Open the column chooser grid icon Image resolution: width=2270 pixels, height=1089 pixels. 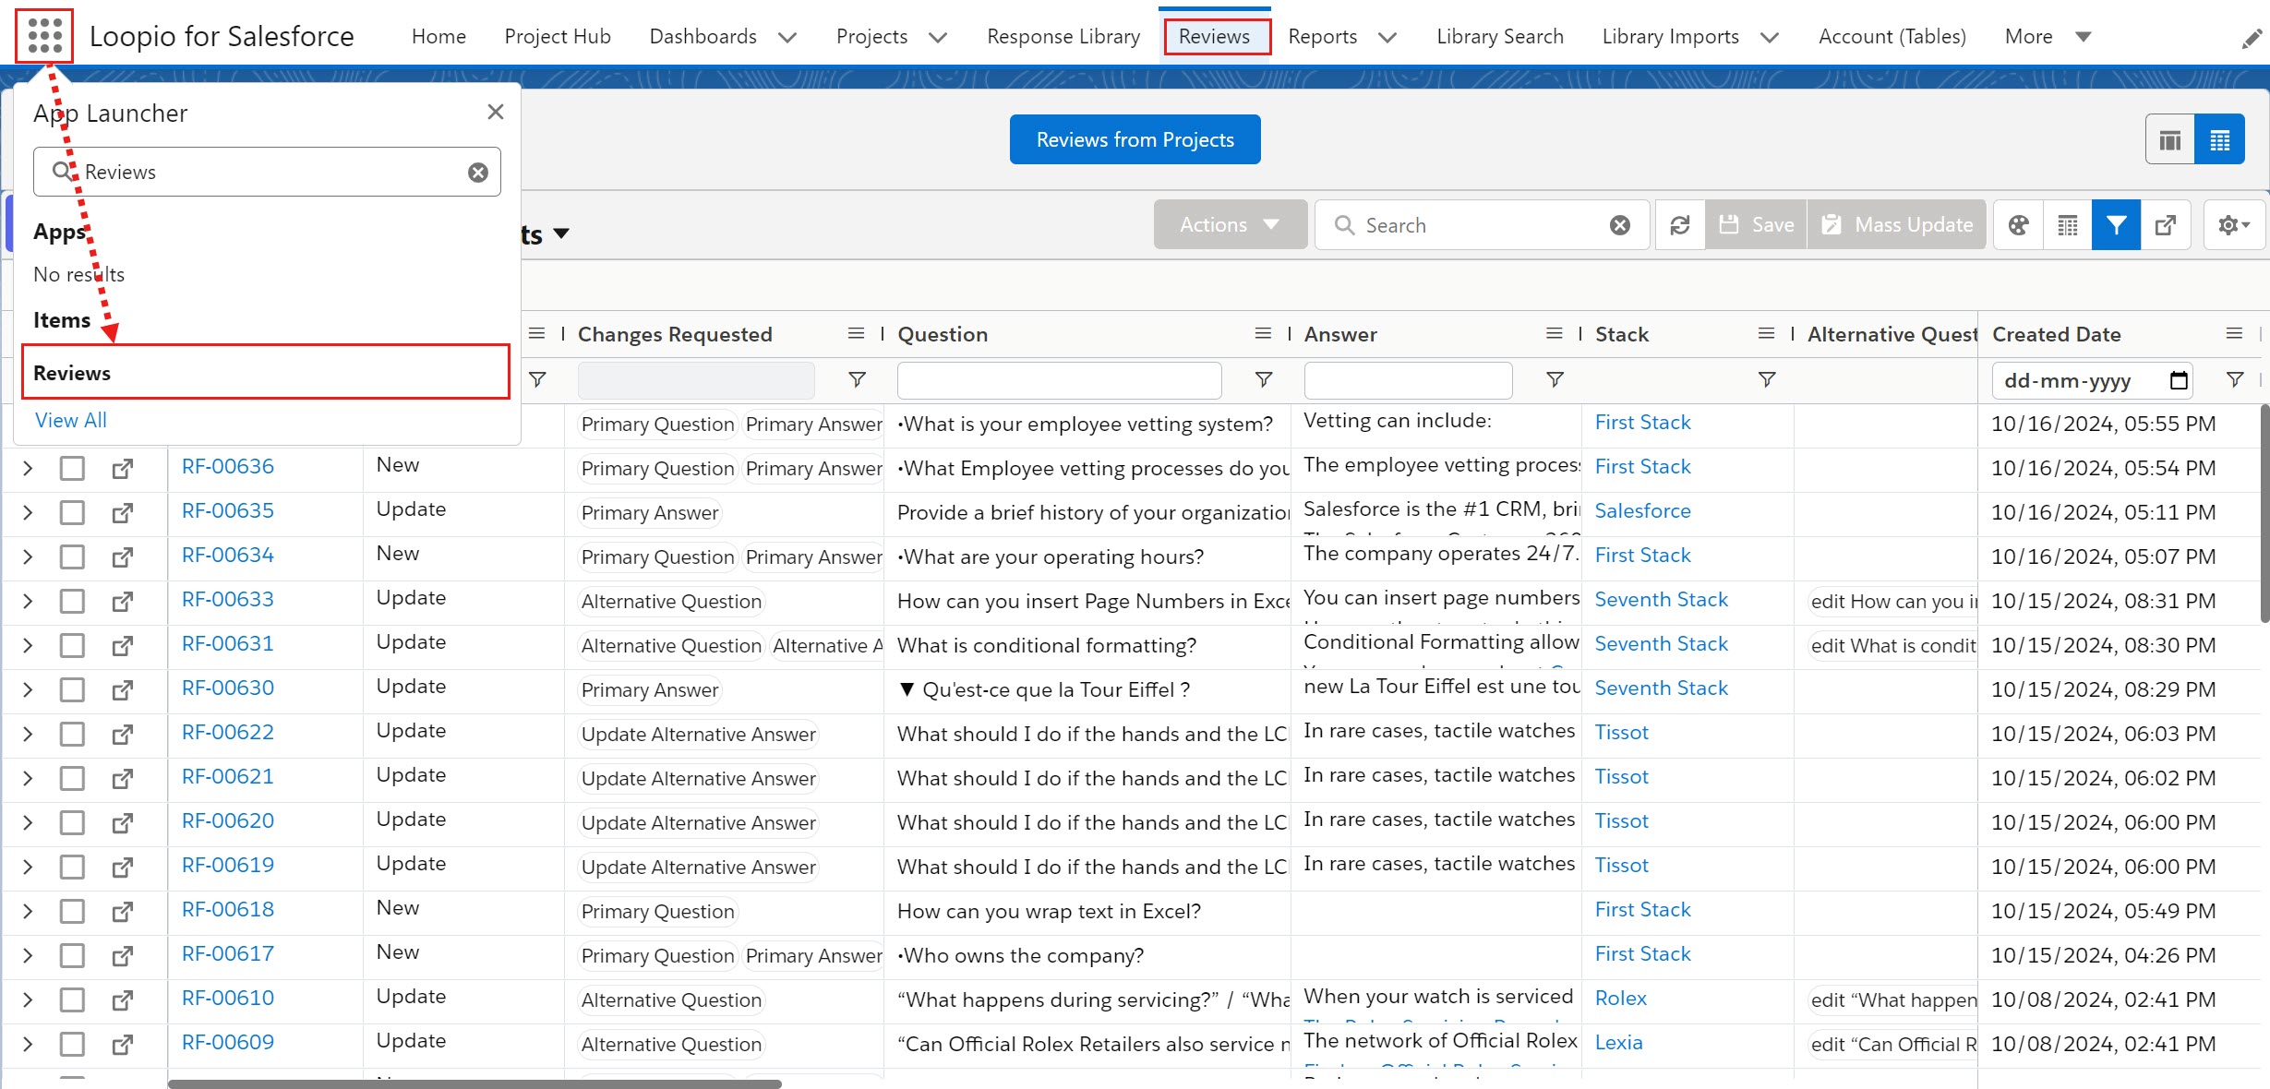(2068, 225)
